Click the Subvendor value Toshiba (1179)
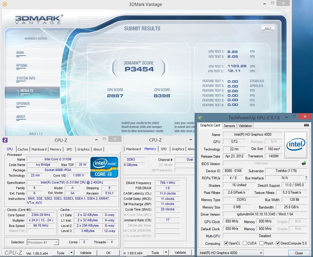Image resolution: width=313 pixels, height=257 pixels. 286,171
